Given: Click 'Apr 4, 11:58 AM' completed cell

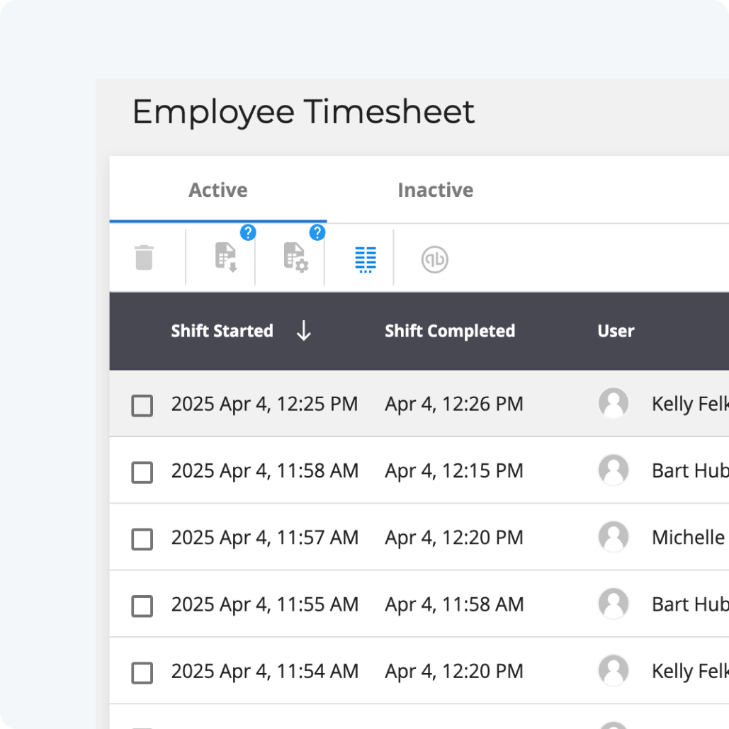Looking at the screenshot, I should pyautogui.click(x=454, y=604).
